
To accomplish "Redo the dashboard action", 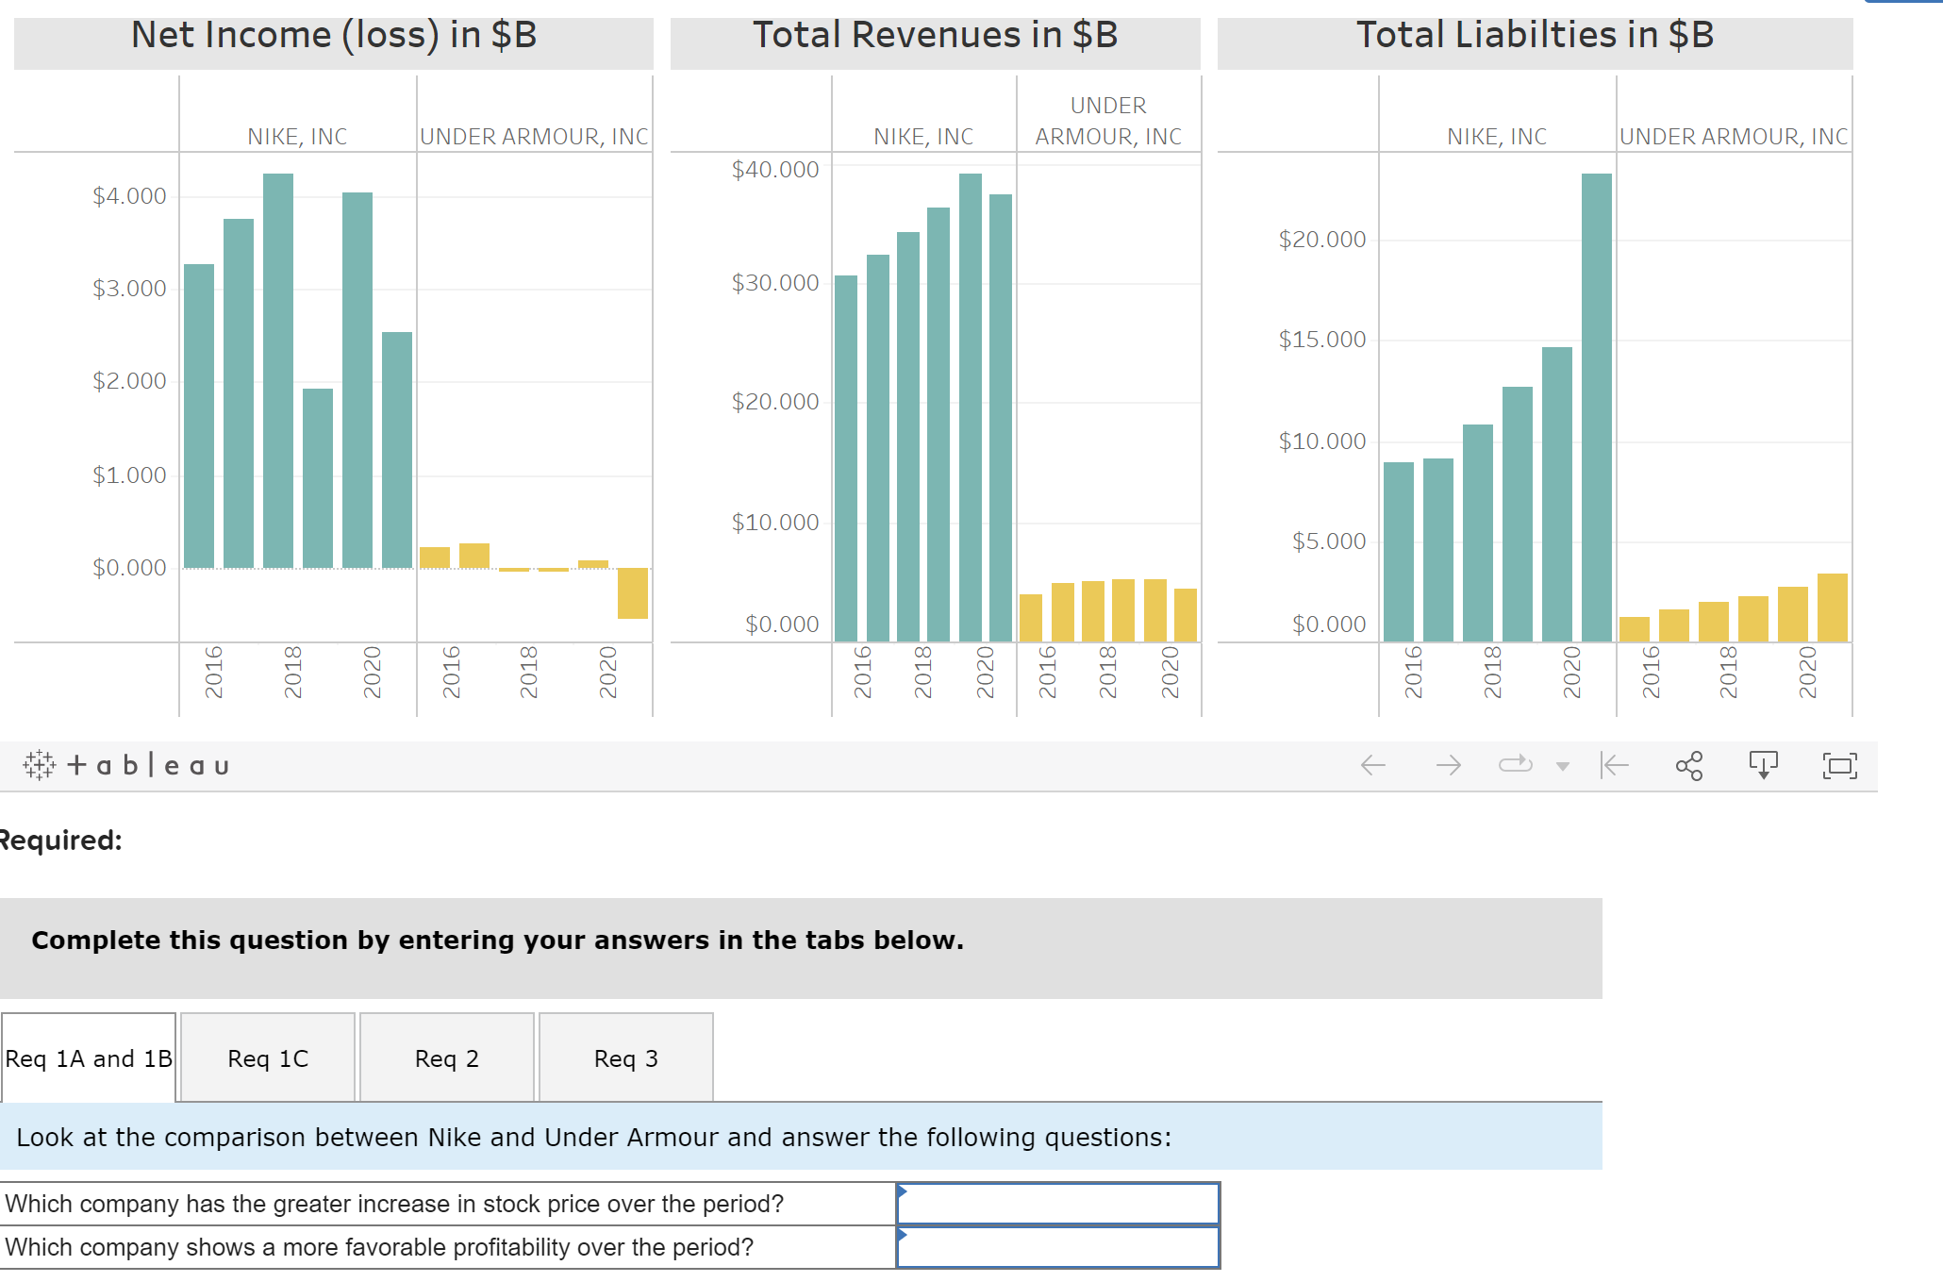I will (x=1450, y=764).
